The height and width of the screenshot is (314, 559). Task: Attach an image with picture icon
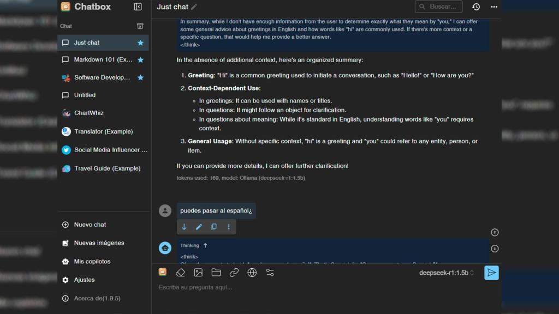coord(198,273)
